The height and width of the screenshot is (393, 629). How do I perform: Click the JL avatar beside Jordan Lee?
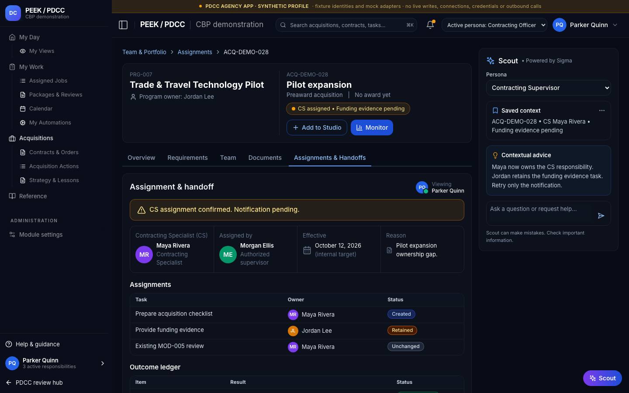coord(293,331)
